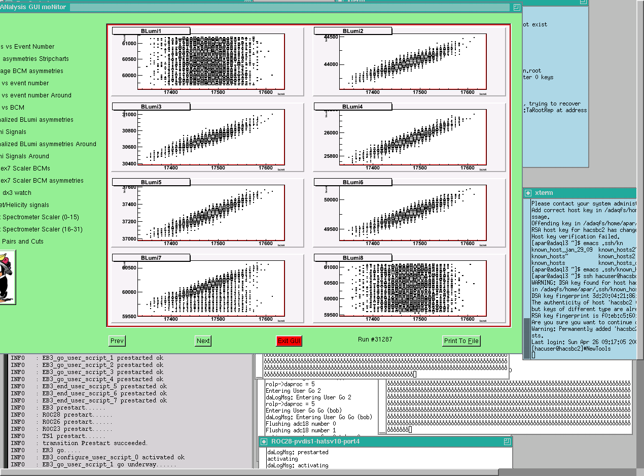
Task: Click inside the BLumi4 scatter plot
Action: [x=413, y=138]
